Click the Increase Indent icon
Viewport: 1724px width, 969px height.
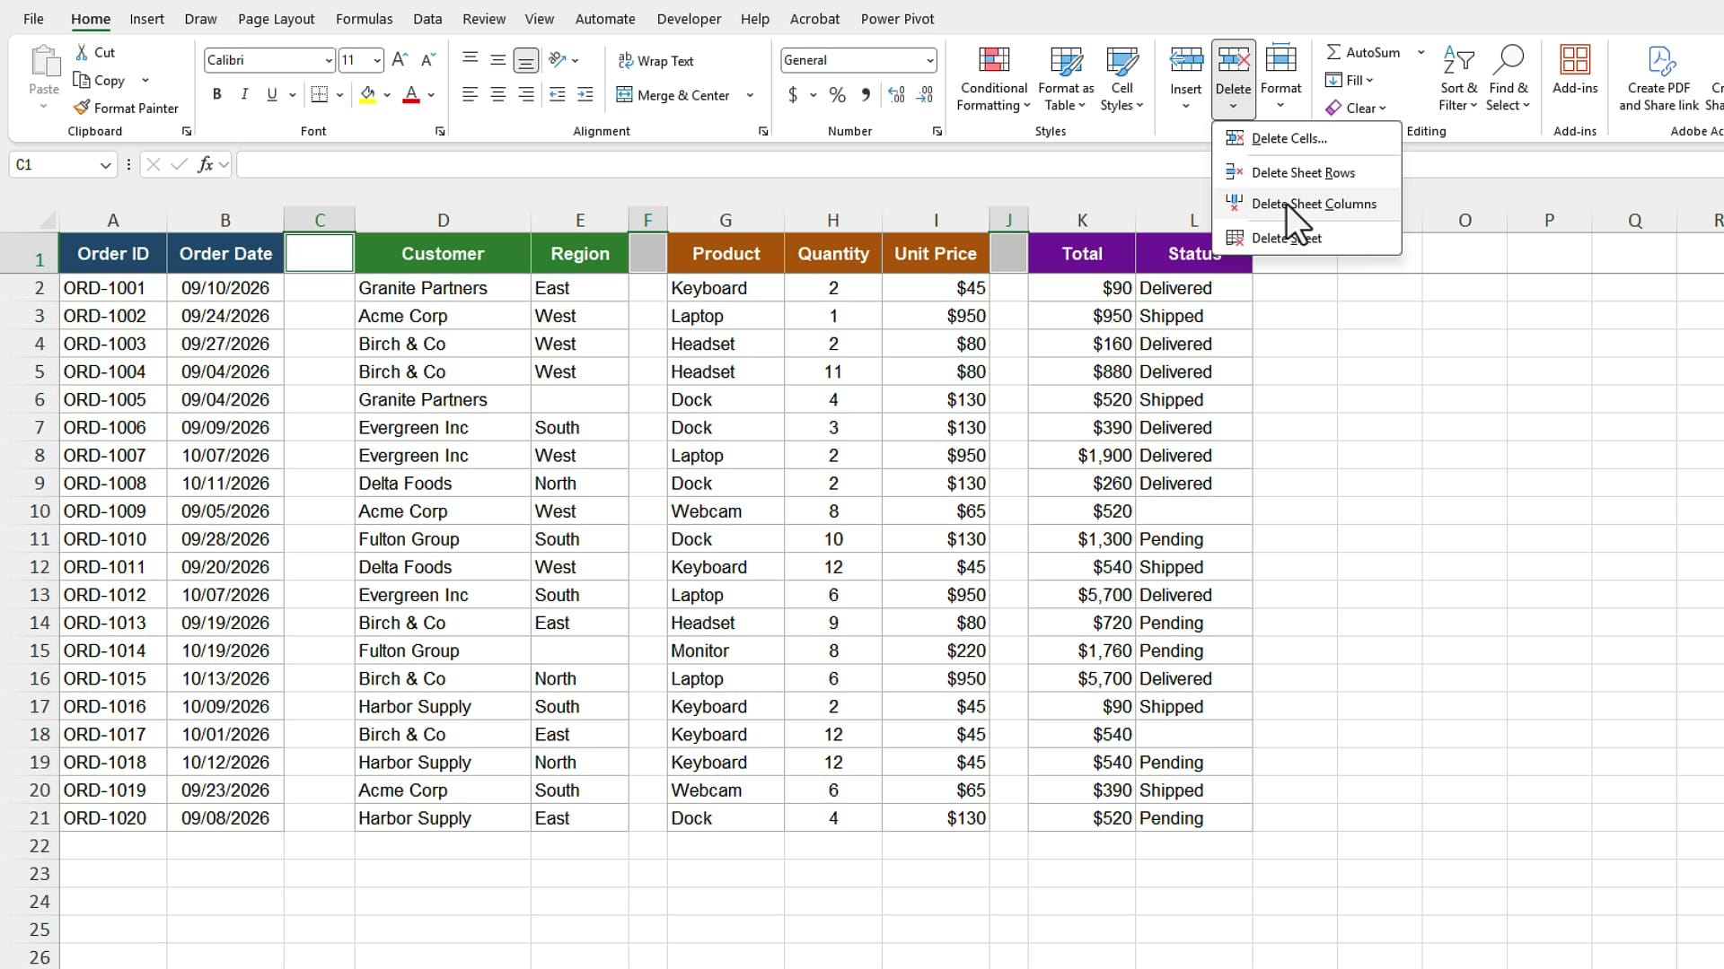585,95
